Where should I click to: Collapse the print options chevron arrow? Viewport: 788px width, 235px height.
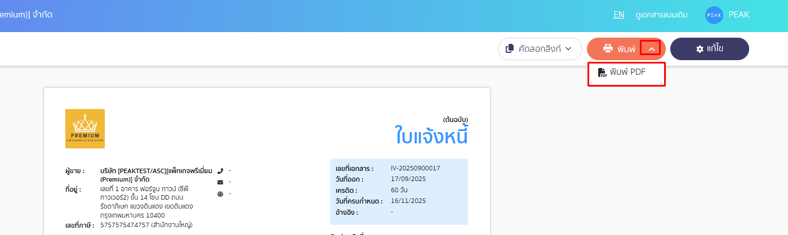tap(651, 49)
